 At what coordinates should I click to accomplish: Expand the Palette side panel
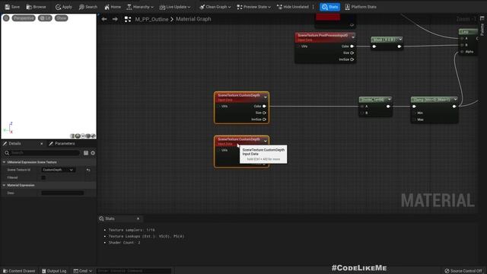[482, 27]
